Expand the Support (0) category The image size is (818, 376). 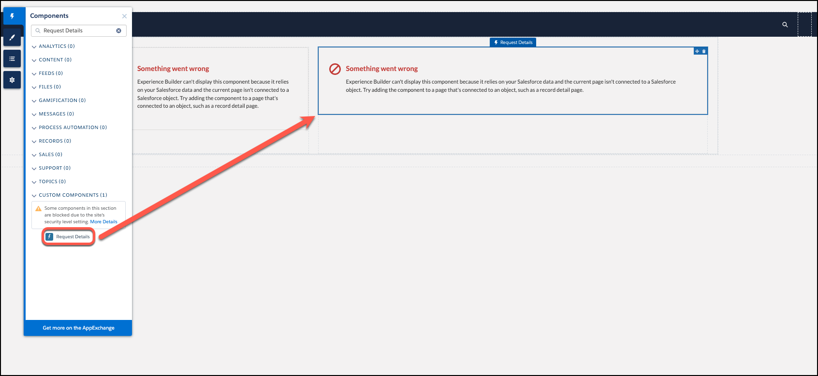(51, 168)
